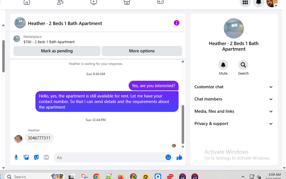Screen dimensions: 286x179
Task: Click the chat scrollbar up arrow
Action: click(x=183, y=62)
